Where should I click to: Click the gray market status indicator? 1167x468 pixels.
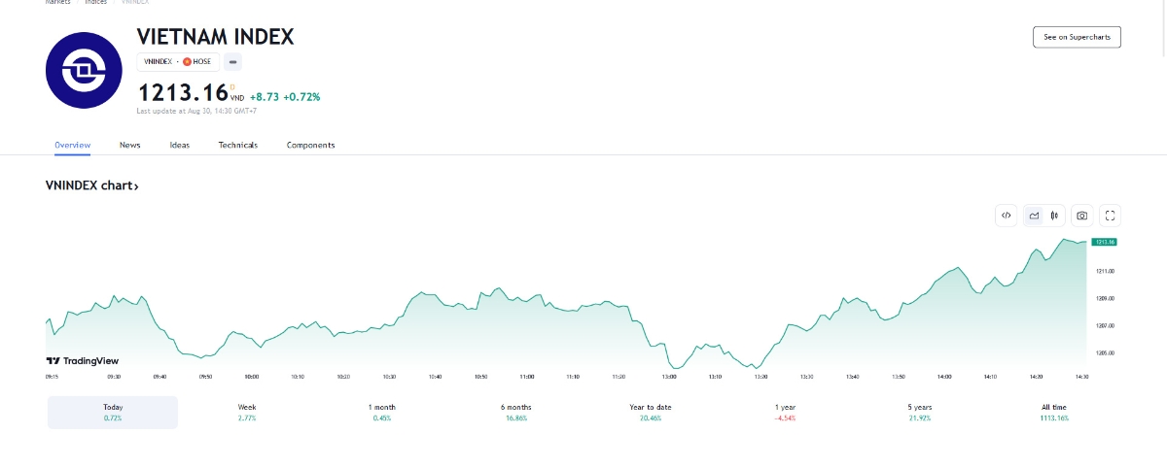[232, 61]
